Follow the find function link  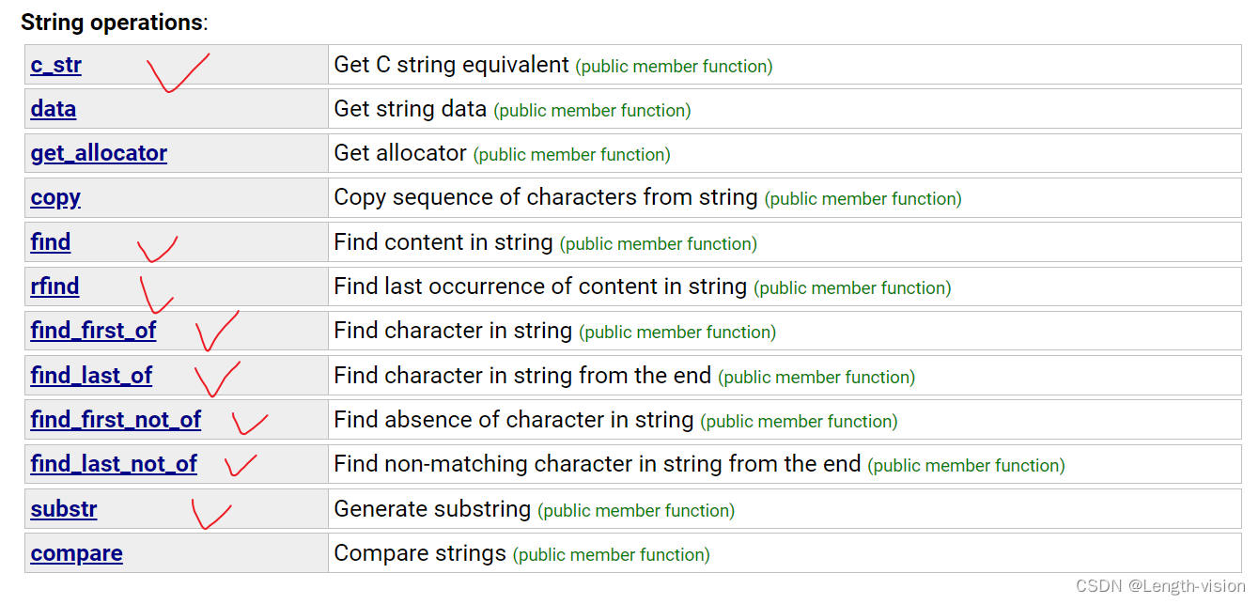51,242
